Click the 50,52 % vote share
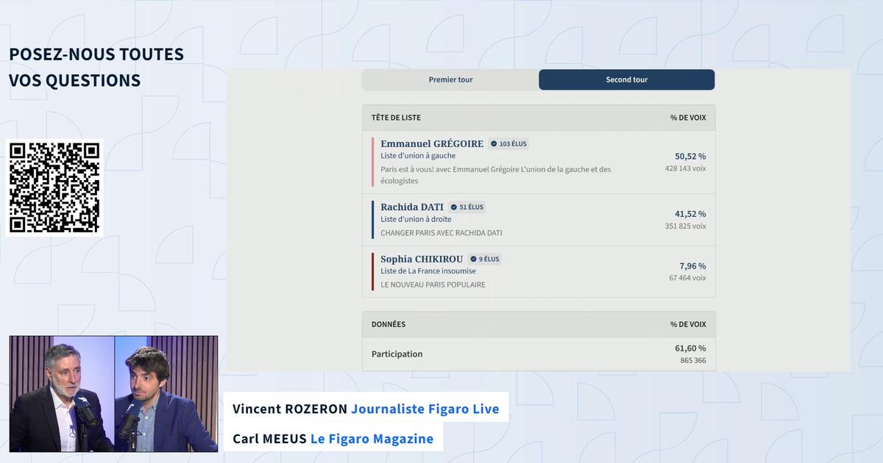883x463 pixels. coord(690,156)
